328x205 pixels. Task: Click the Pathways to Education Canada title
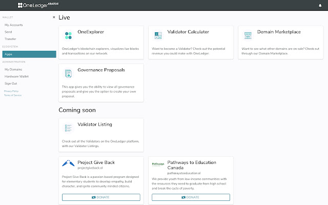click(x=192, y=165)
